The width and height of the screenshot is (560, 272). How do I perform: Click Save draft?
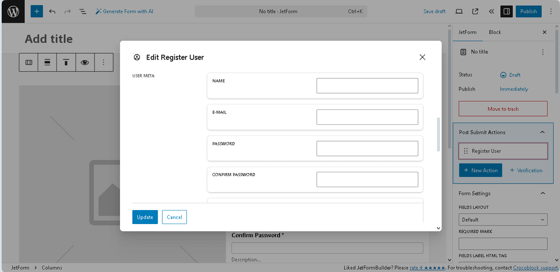pyautogui.click(x=434, y=11)
